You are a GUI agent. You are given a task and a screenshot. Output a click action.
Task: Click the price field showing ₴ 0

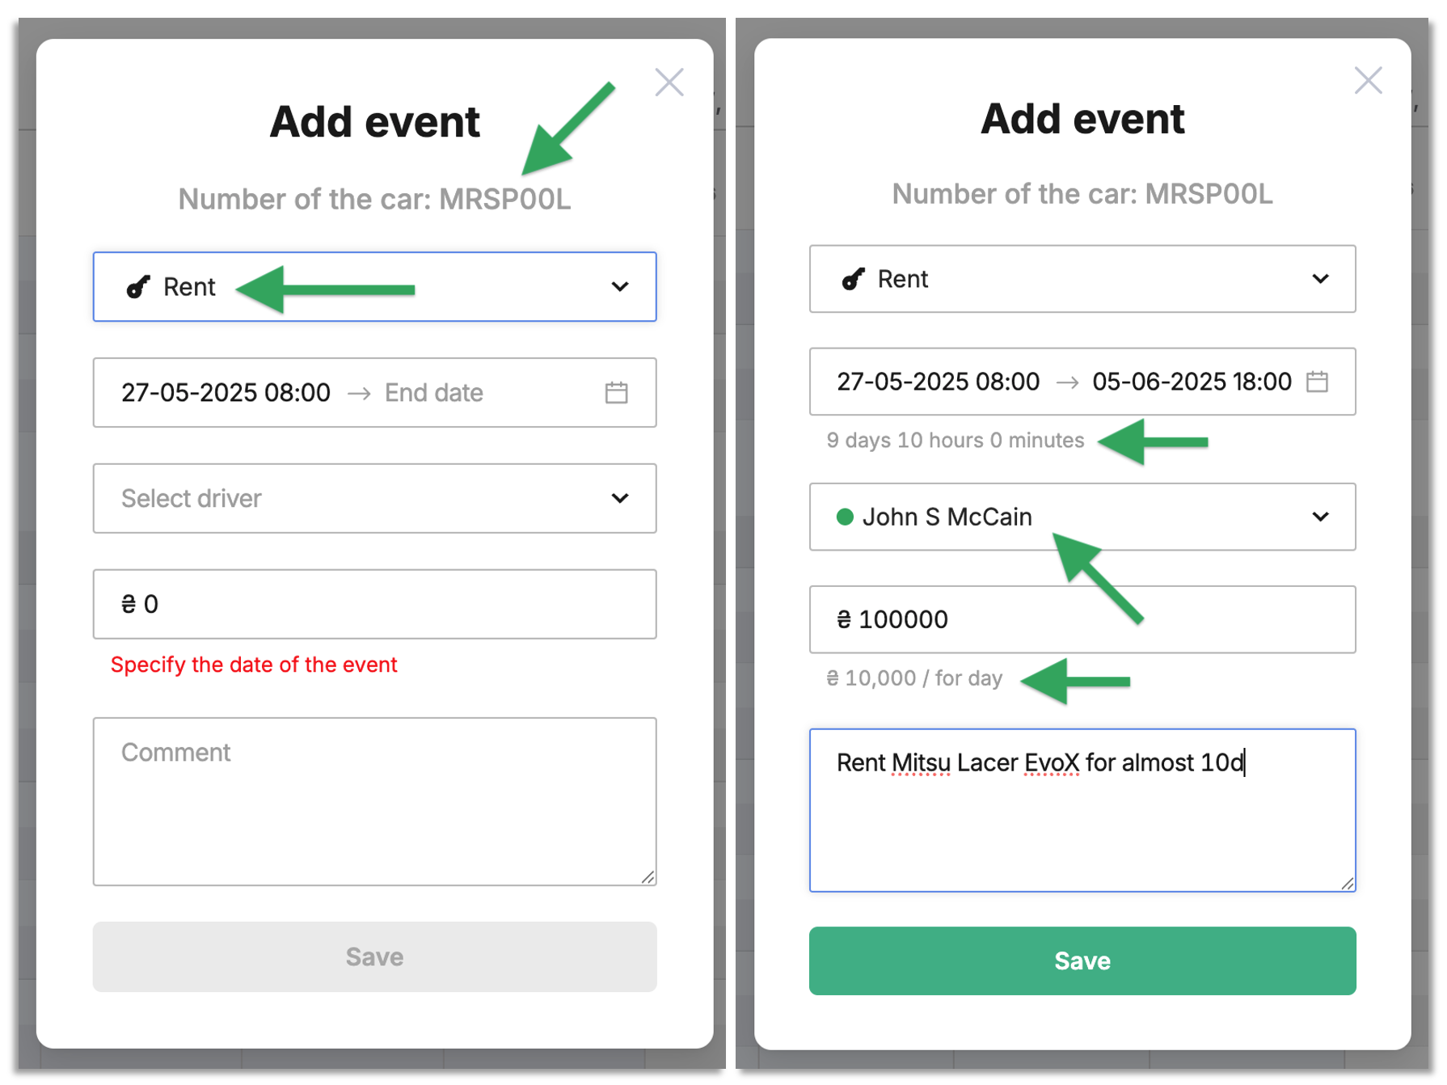(x=374, y=604)
